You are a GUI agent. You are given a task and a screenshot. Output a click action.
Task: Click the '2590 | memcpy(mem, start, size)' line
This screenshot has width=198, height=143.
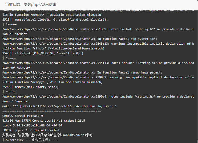[x=30, y=87]
